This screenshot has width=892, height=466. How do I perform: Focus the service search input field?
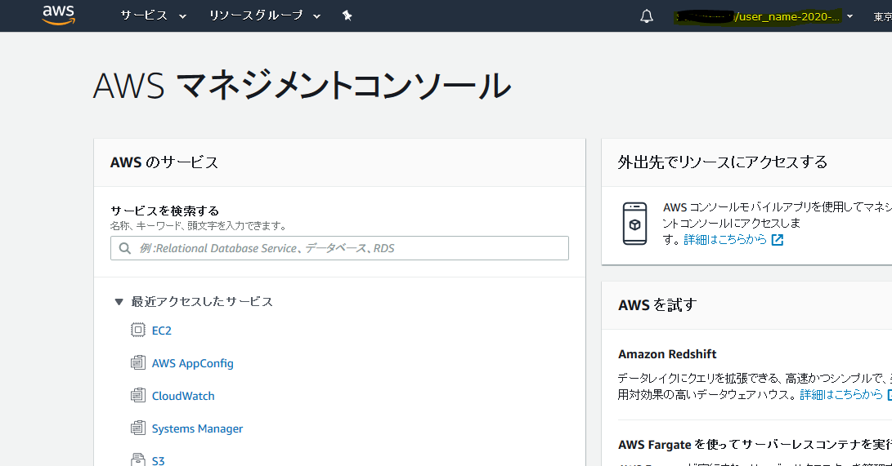click(x=339, y=248)
